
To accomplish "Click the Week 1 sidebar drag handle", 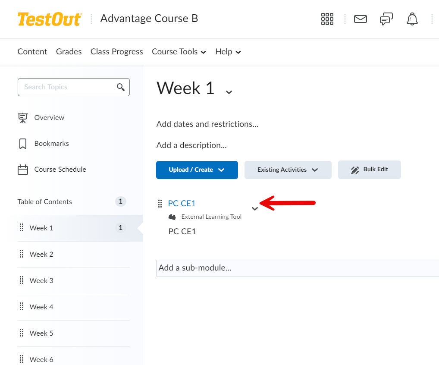I will pos(22,227).
